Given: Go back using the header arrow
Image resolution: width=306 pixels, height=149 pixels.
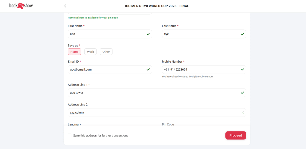Looking at the screenshot, I should click(x=65, y=6).
